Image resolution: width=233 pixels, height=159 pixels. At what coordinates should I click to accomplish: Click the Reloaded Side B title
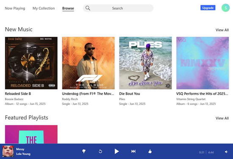click(18, 94)
